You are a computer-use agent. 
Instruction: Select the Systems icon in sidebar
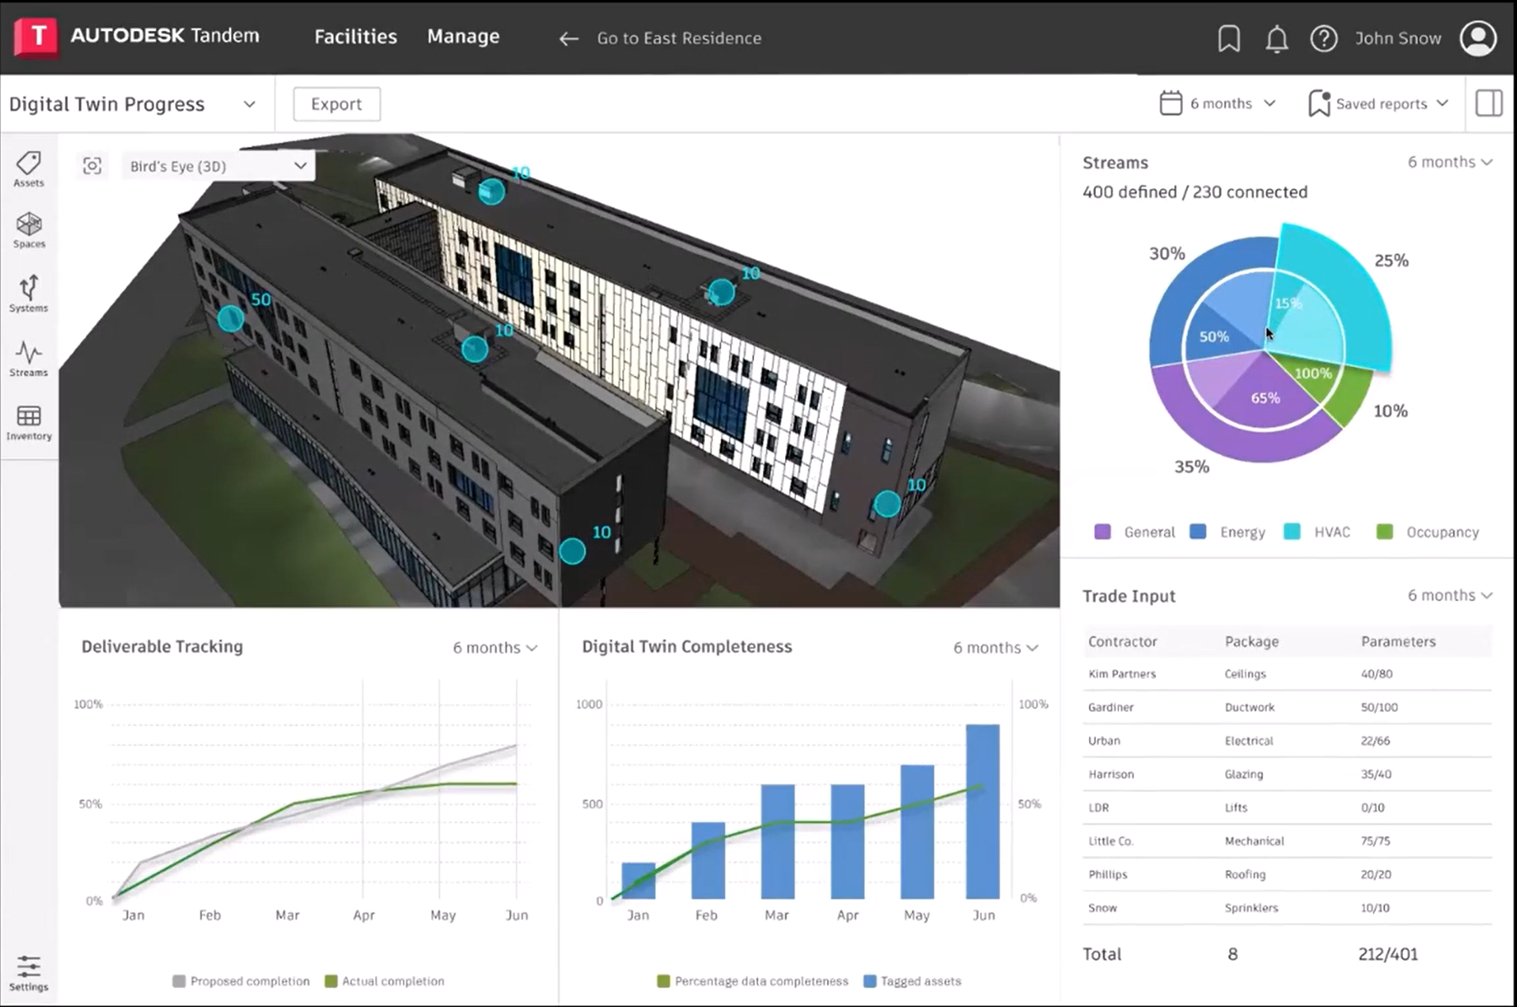click(x=28, y=293)
